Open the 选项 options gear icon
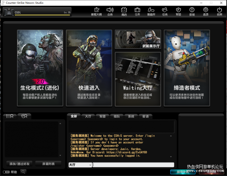The image size is (227, 176). 206,11
